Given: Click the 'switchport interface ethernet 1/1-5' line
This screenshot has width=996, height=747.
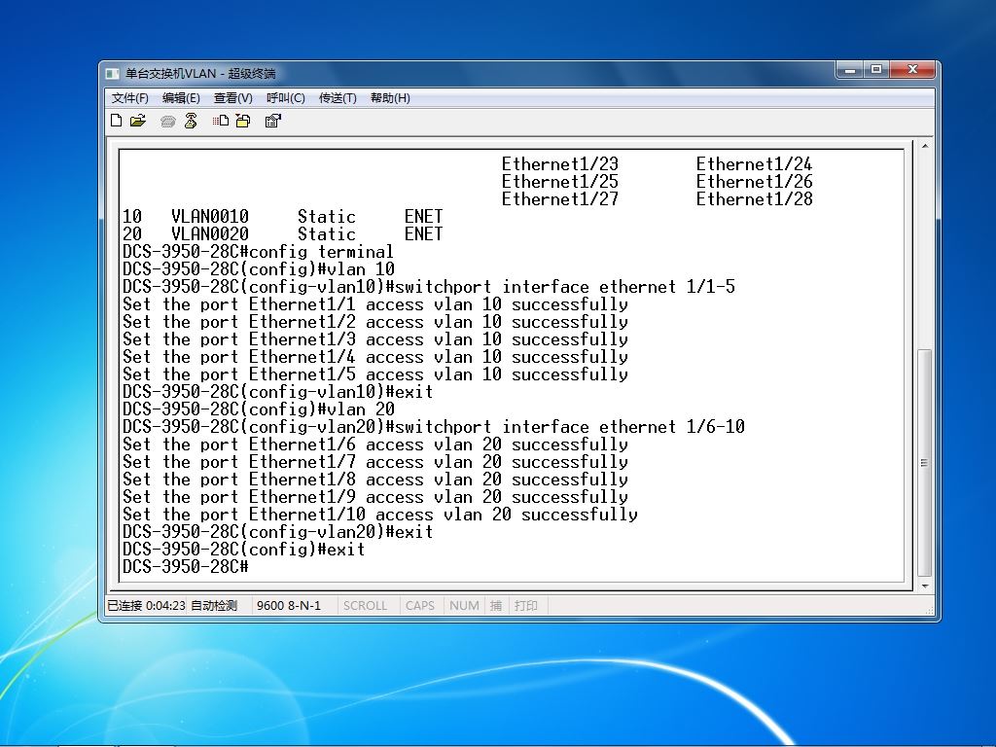Looking at the screenshot, I should (x=429, y=287).
